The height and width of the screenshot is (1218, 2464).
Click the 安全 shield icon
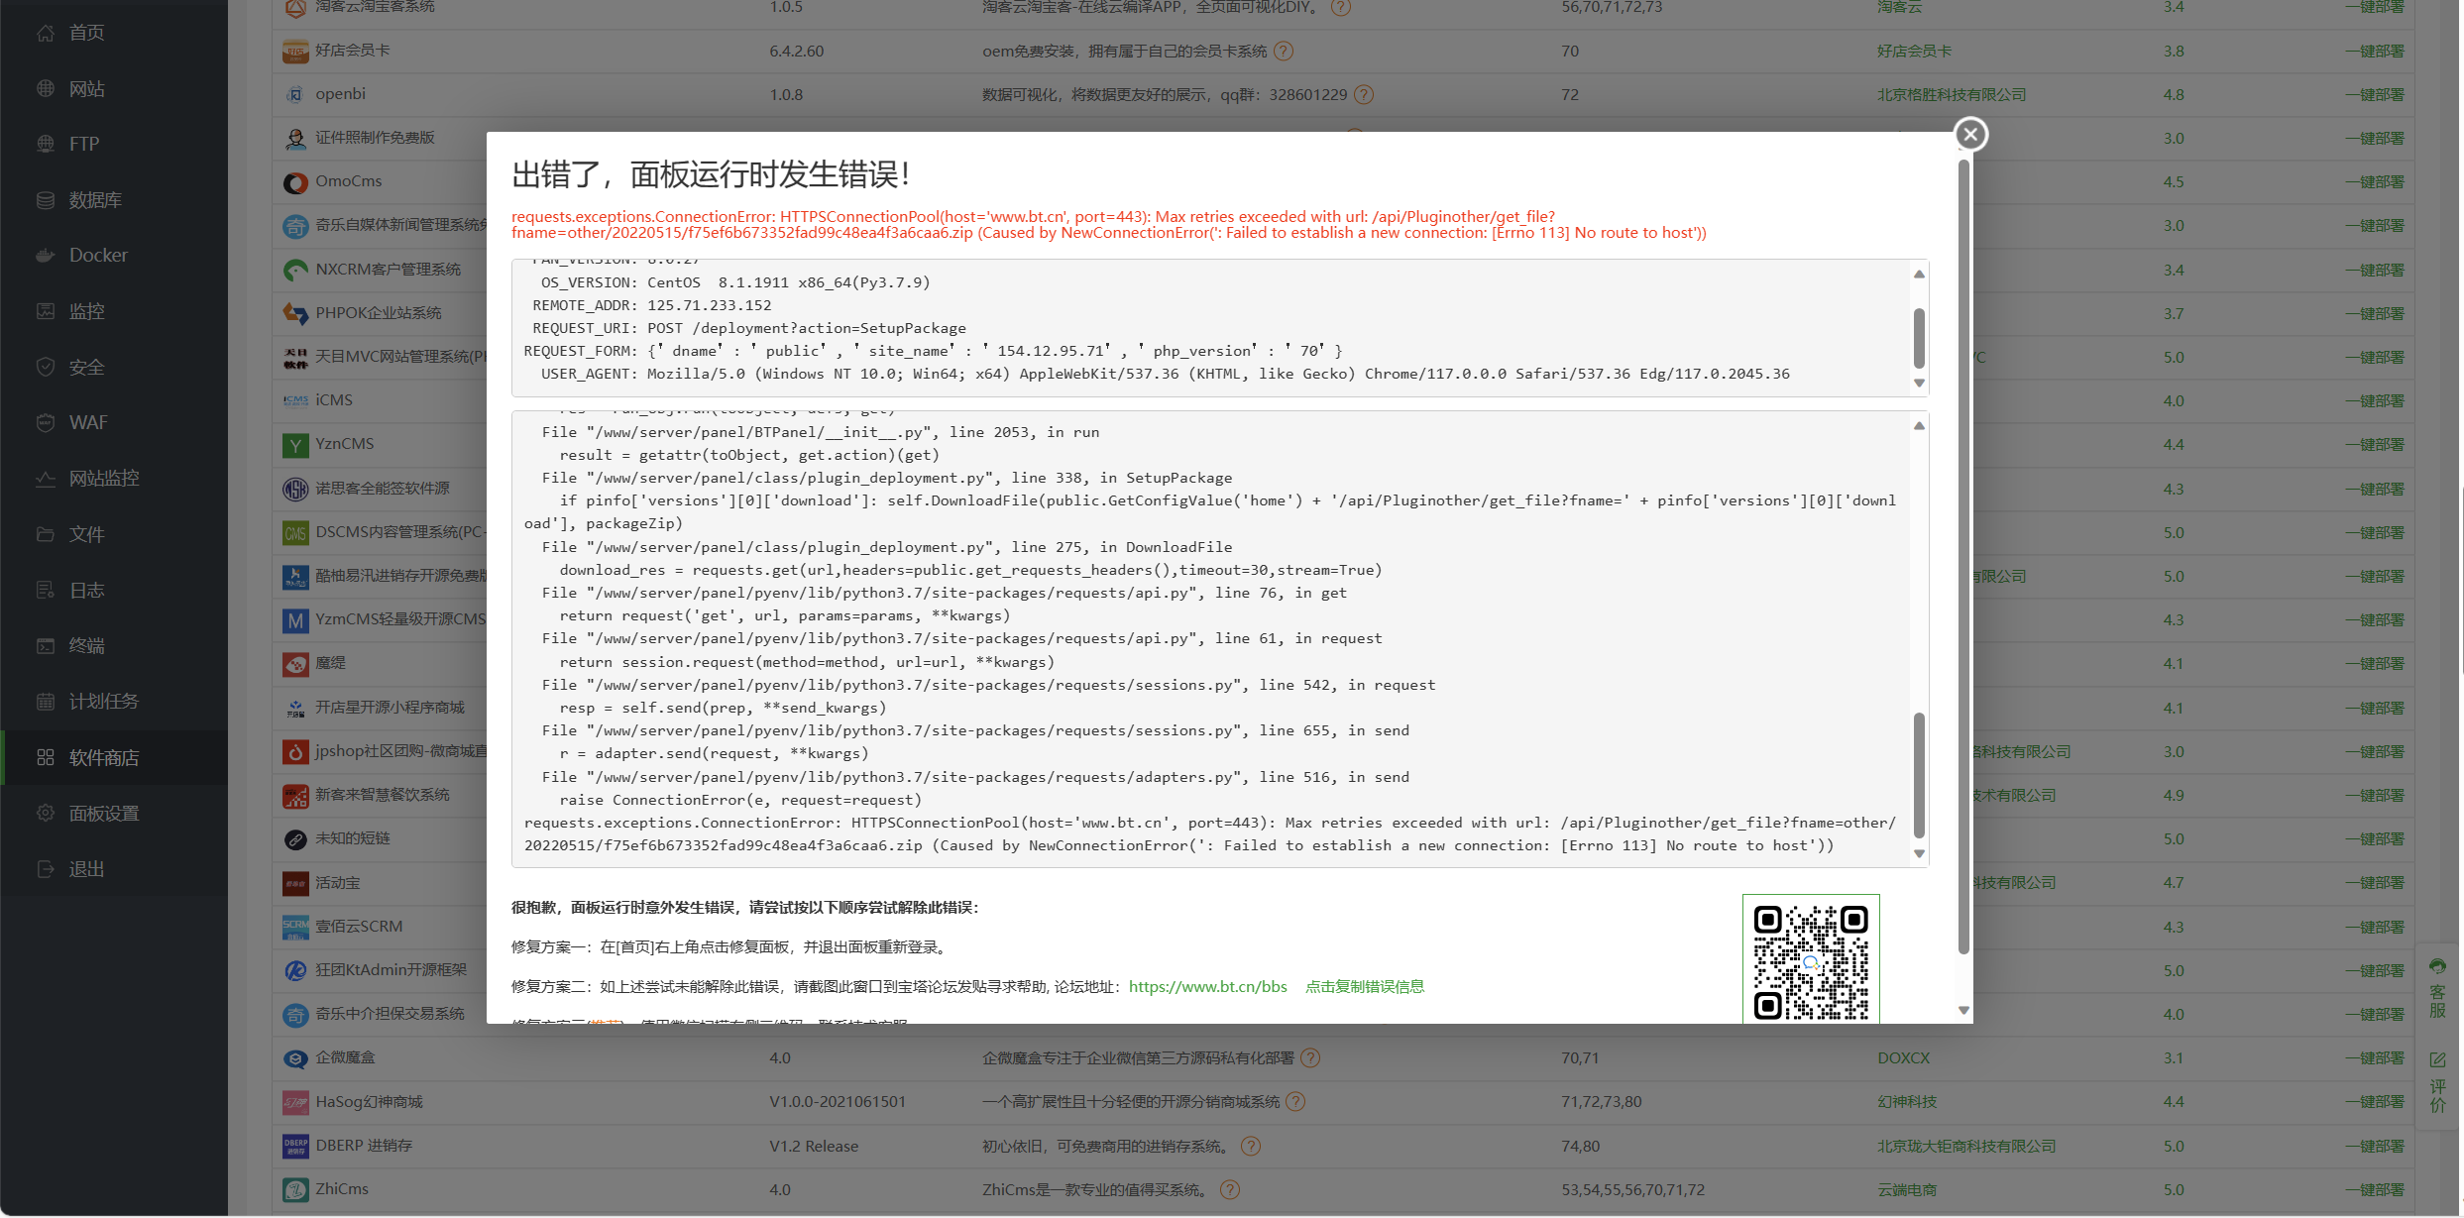46,367
